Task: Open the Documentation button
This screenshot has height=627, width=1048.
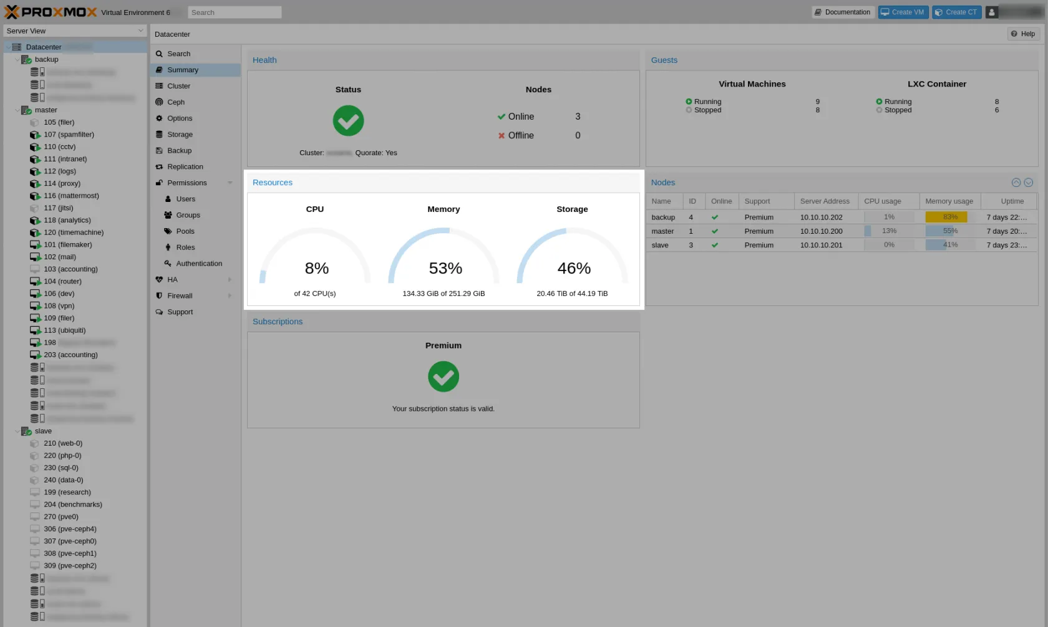Action: [842, 12]
